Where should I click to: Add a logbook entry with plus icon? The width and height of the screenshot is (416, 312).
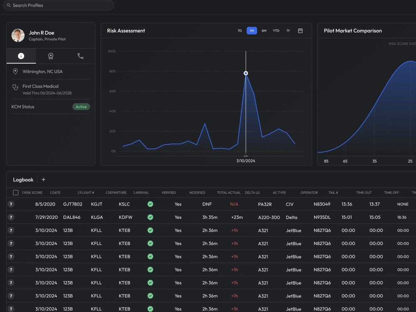pos(44,180)
